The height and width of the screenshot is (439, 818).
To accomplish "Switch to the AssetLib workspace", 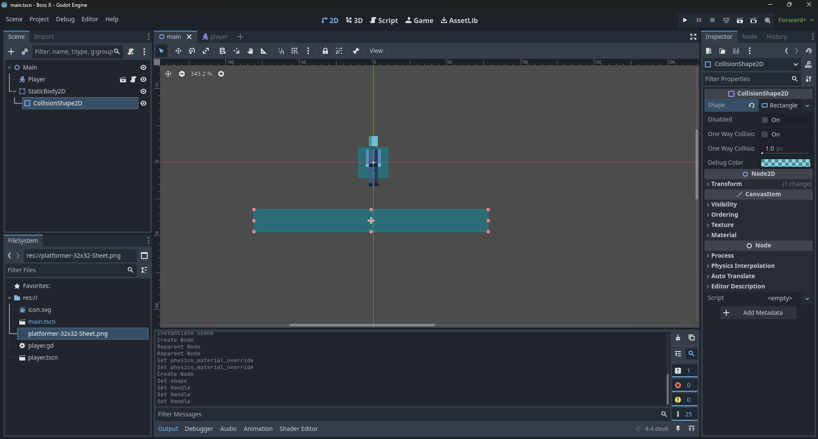I will [x=459, y=20].
